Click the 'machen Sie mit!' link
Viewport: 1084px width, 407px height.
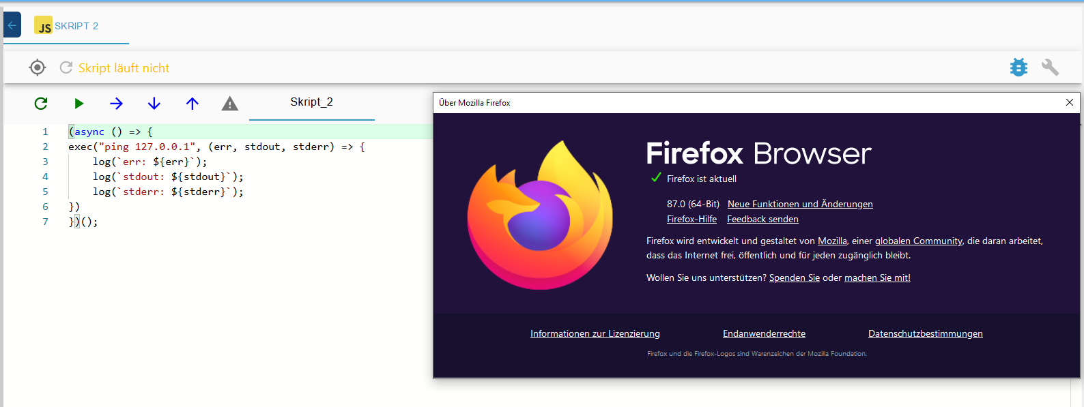(x=877, y=277)
